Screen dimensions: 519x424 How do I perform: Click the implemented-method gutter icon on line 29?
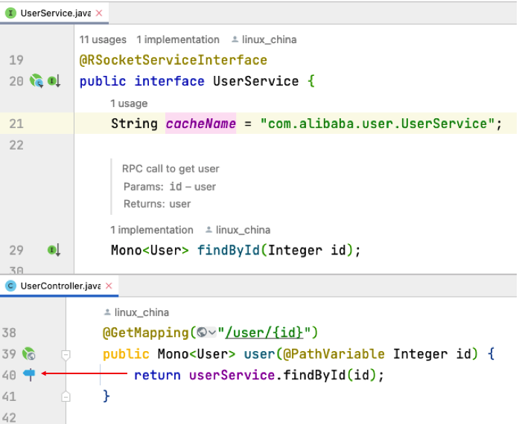tap(54, 251)
